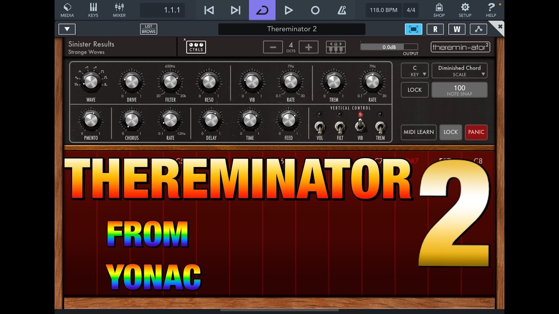Open the C Key dropdown
Image resolution: width=559 pixels, height=314 pixels.
pyautogui.click(x=414, y=71)
